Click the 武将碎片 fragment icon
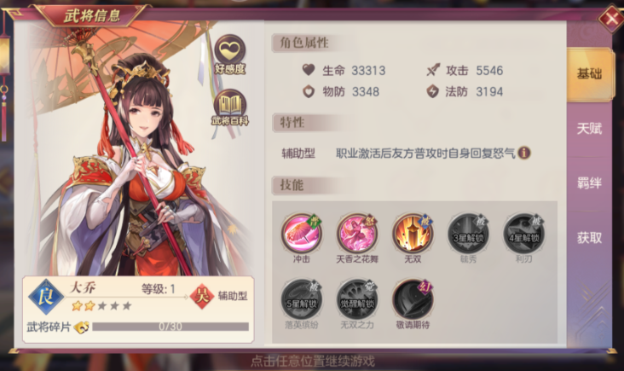Screen dimensions: 624x371 click(82, 327)
